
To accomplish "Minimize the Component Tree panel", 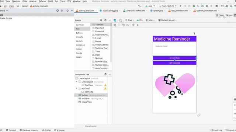I will [x=110, y=74].
